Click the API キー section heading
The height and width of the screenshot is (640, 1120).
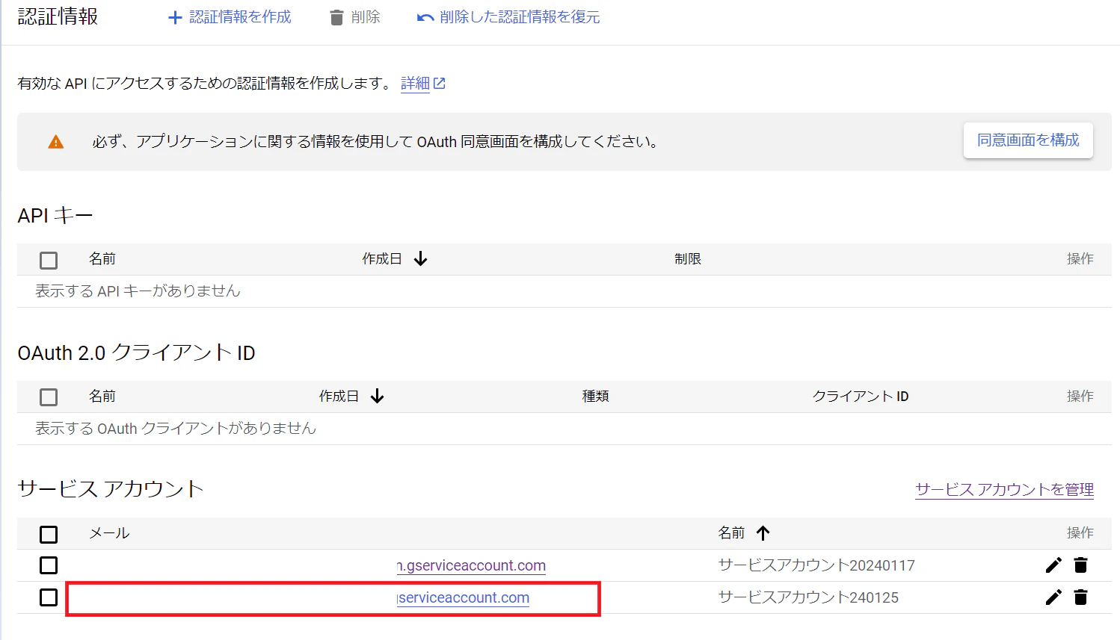click(x=55, y=216)
